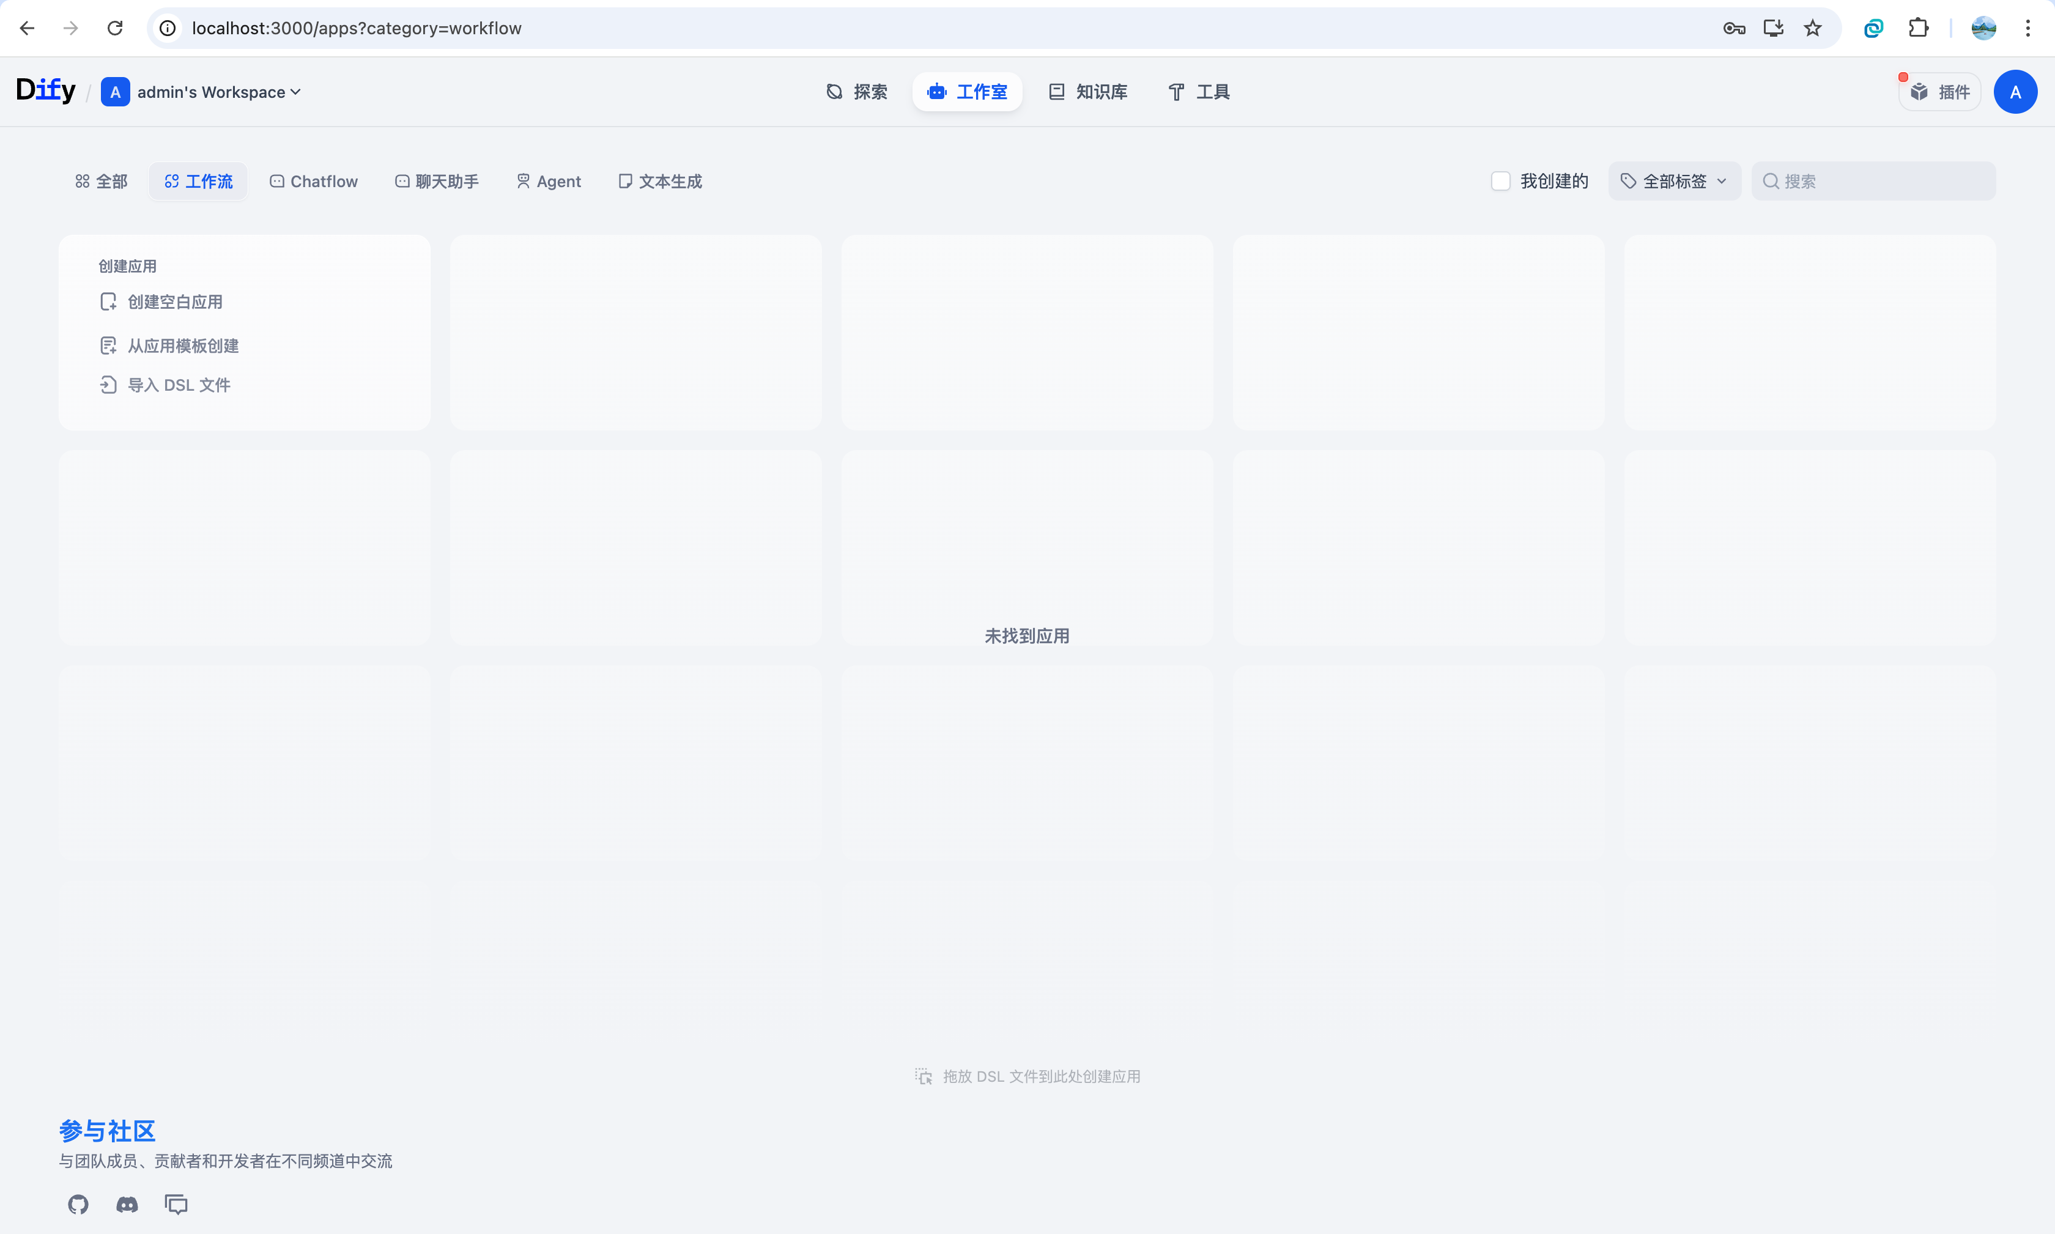Focus the 搜索 search input field
This screenshot has width=2055, height=1234.
(x=1884, y=181)
